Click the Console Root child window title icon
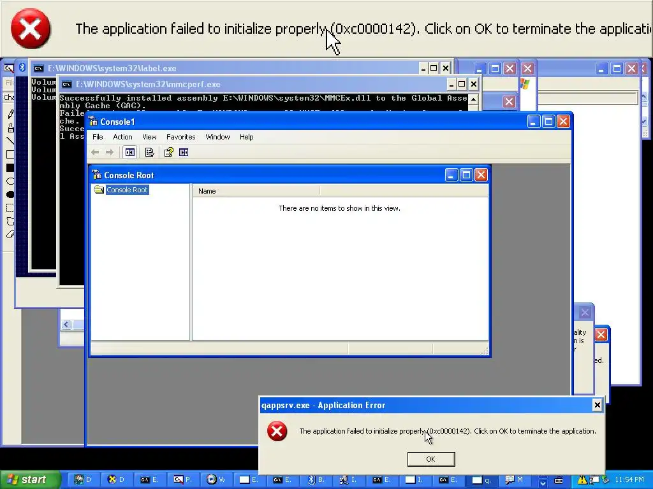 tap(97, 174)
